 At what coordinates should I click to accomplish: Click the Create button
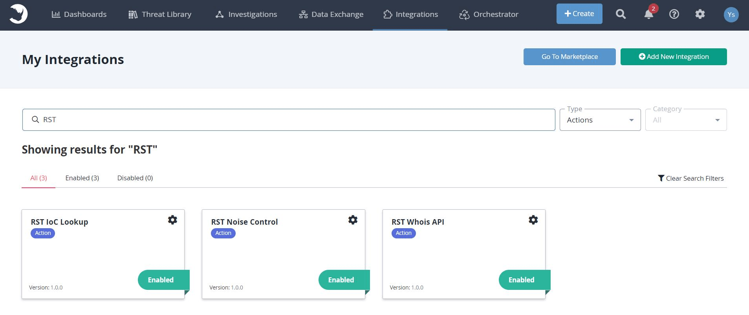click(579, 14)
